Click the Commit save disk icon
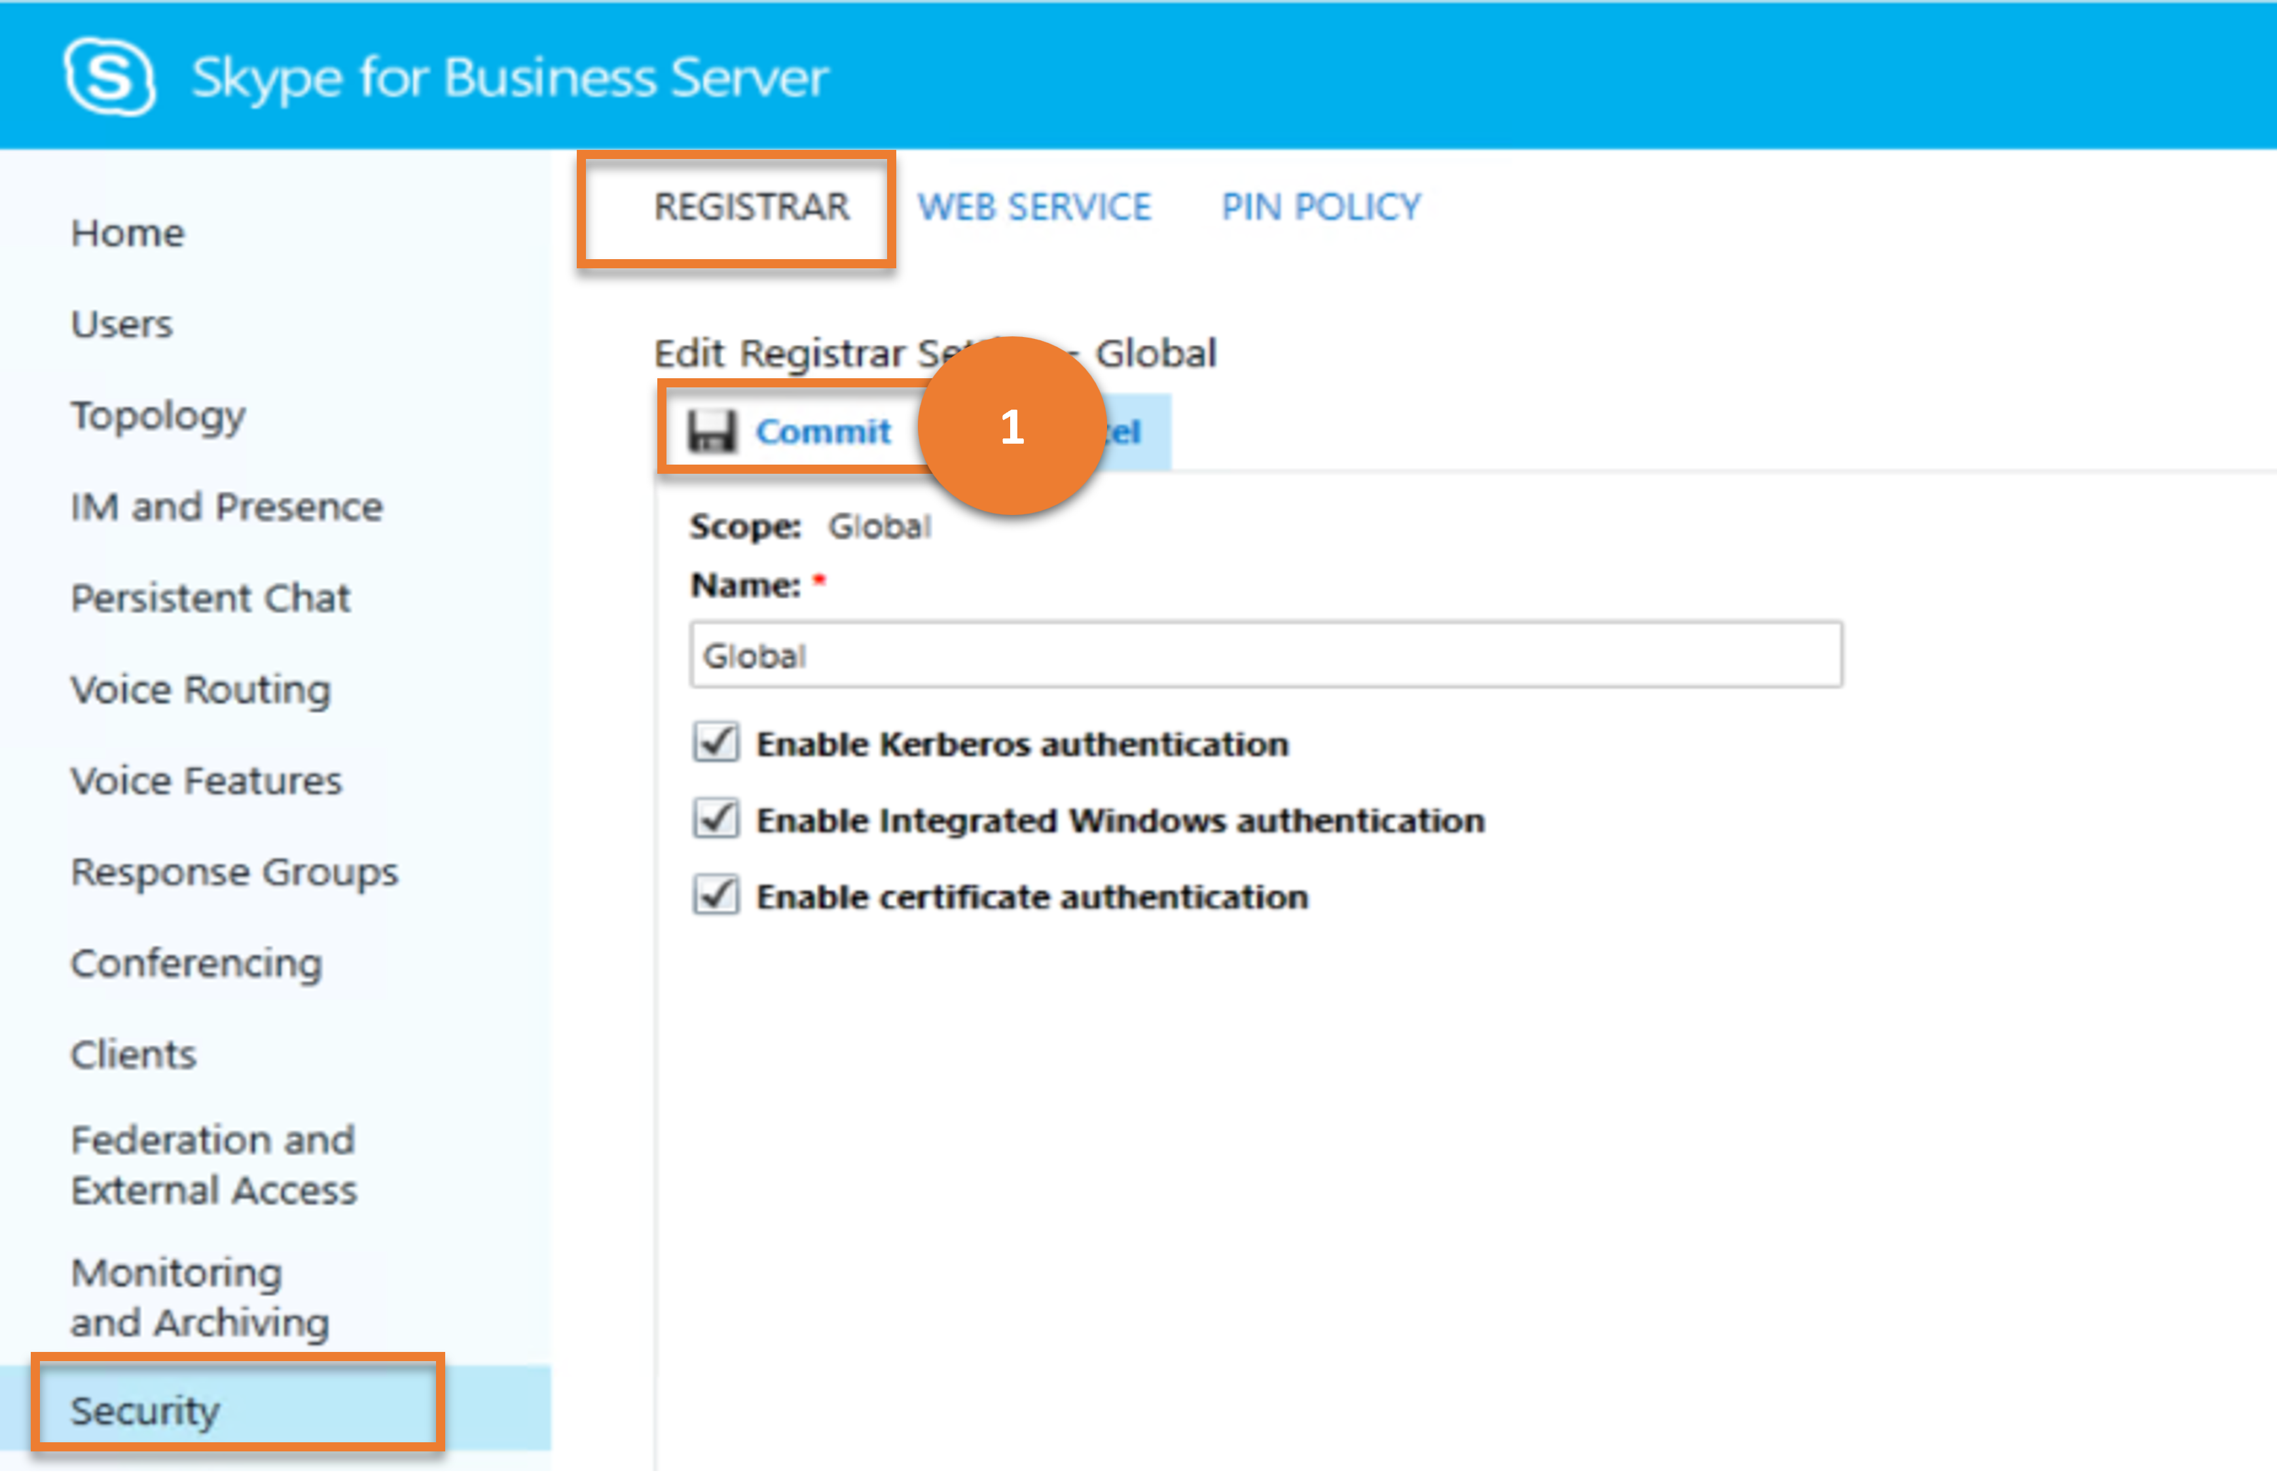The height and width of the screenshot is (1473, 2277). coord(712,431)
